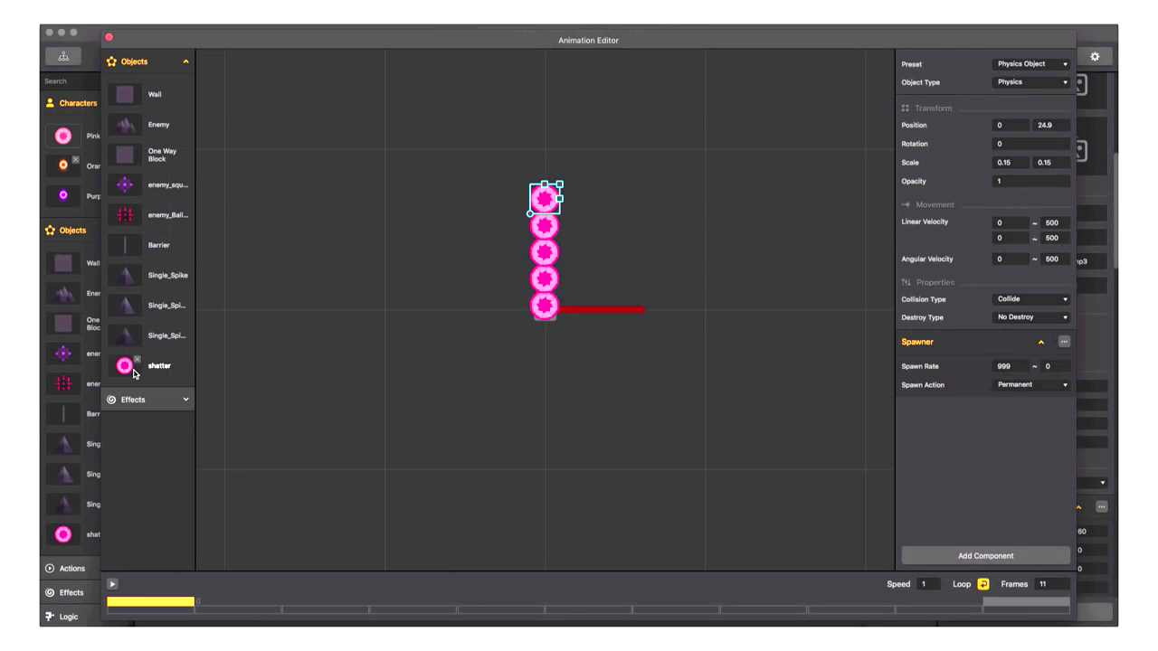Select the enemy_square purple icon
Screen dimensions: 1158x651
coord(125,184)
